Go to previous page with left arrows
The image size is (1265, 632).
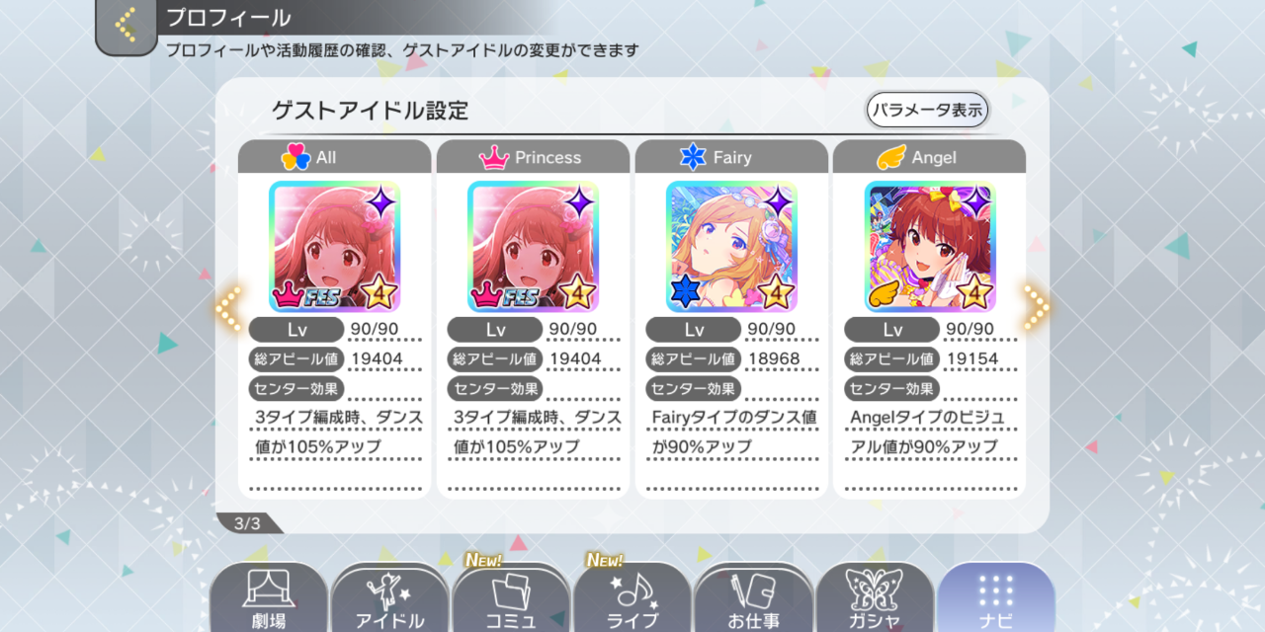click(x=227, y=309)
